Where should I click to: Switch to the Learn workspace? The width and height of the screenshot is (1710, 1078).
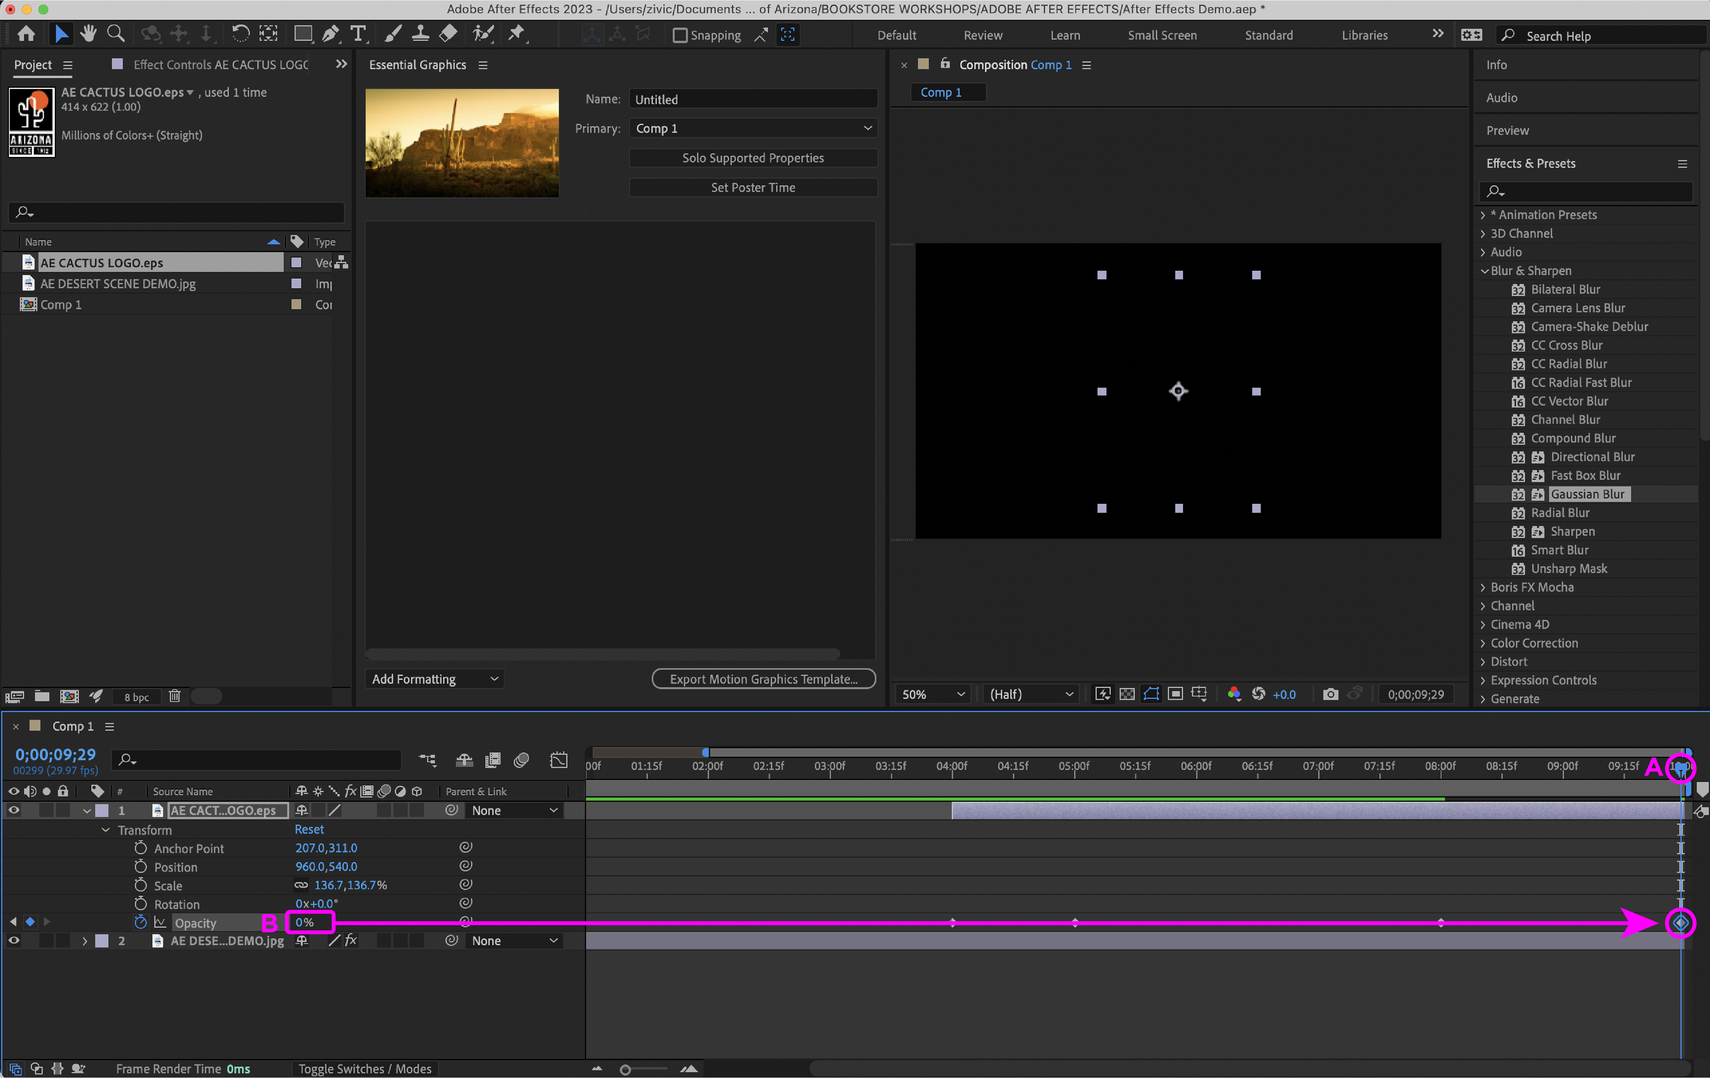(1064, 35)
